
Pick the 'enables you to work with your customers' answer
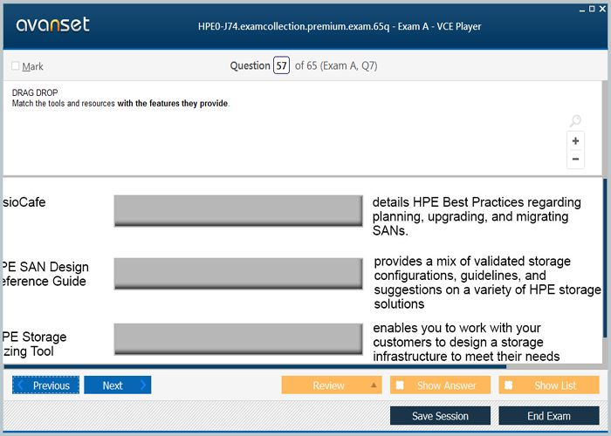click(466, 342)
